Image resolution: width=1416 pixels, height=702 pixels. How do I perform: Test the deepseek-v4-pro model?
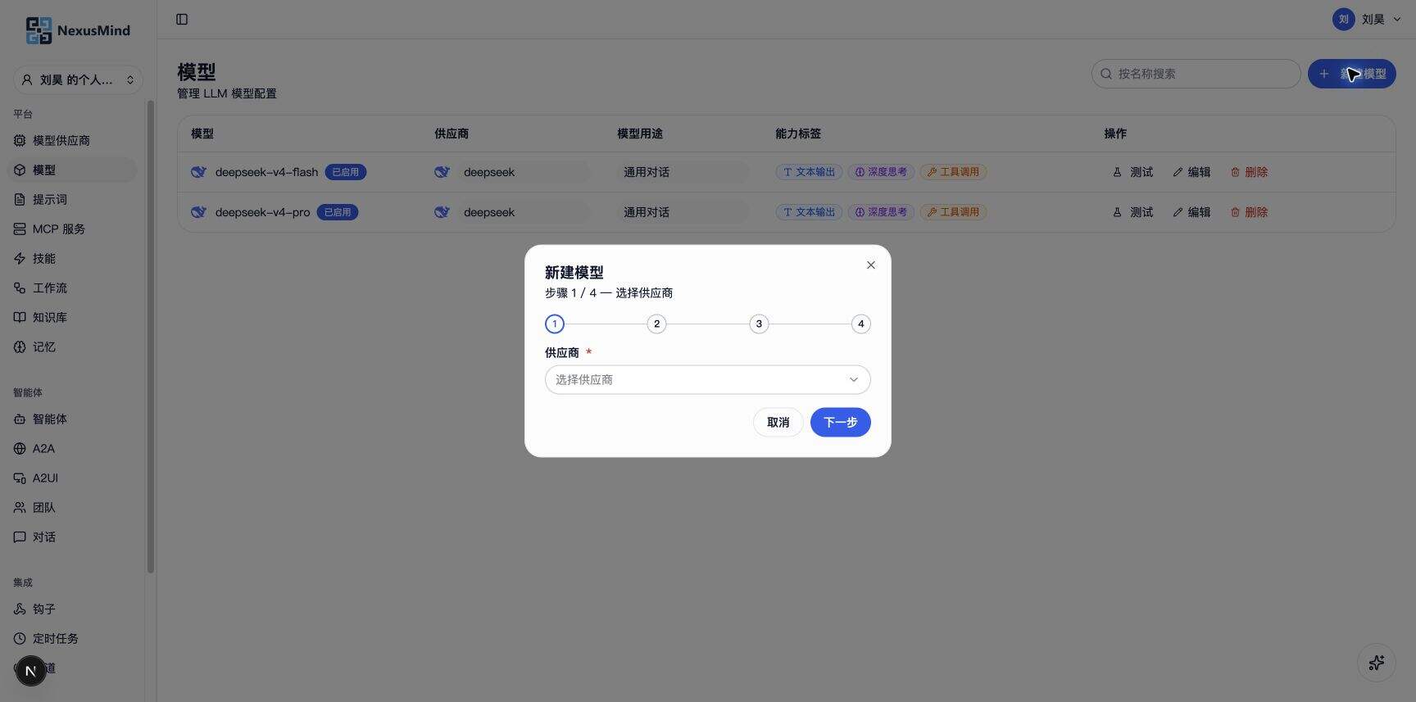click(1132, 212)
